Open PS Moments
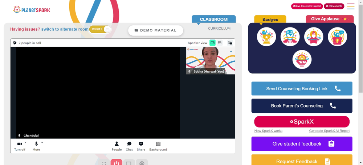363x165 pixels. 334,6
